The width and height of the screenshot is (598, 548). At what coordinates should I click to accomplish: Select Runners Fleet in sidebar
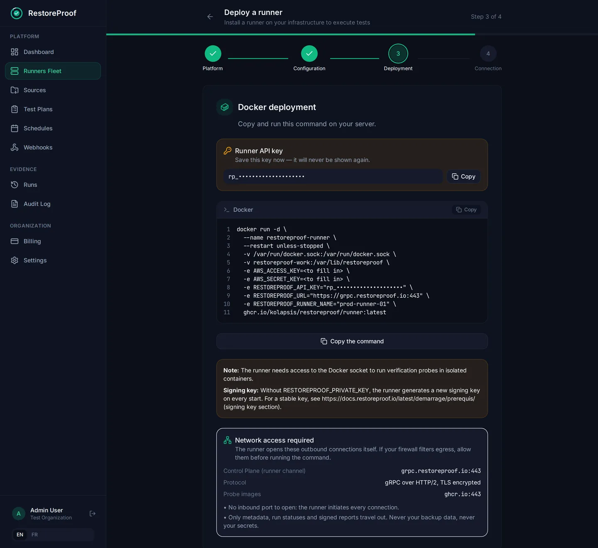point(53,71)
